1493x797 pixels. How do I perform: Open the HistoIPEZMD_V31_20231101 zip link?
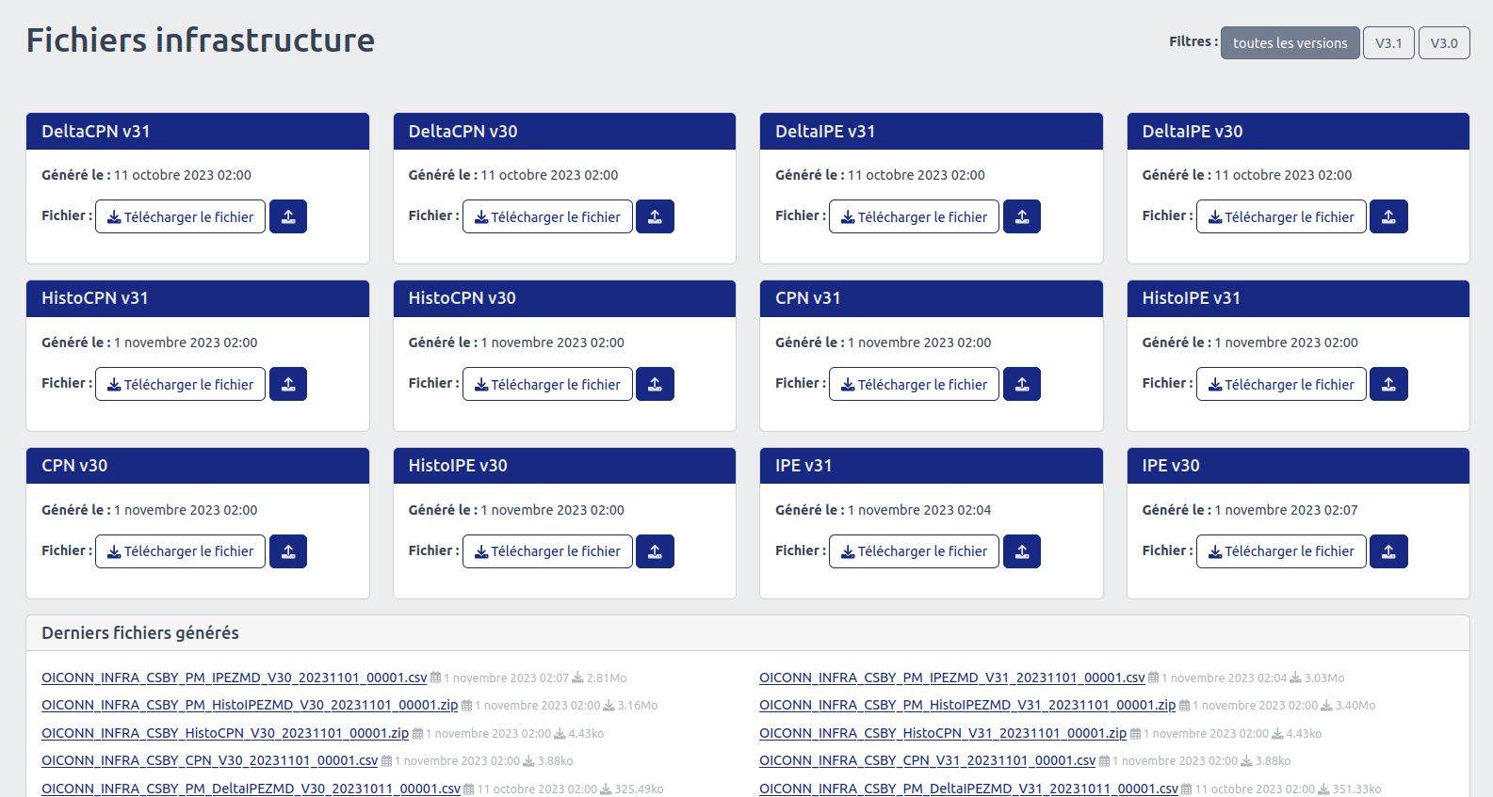point(967,705)
